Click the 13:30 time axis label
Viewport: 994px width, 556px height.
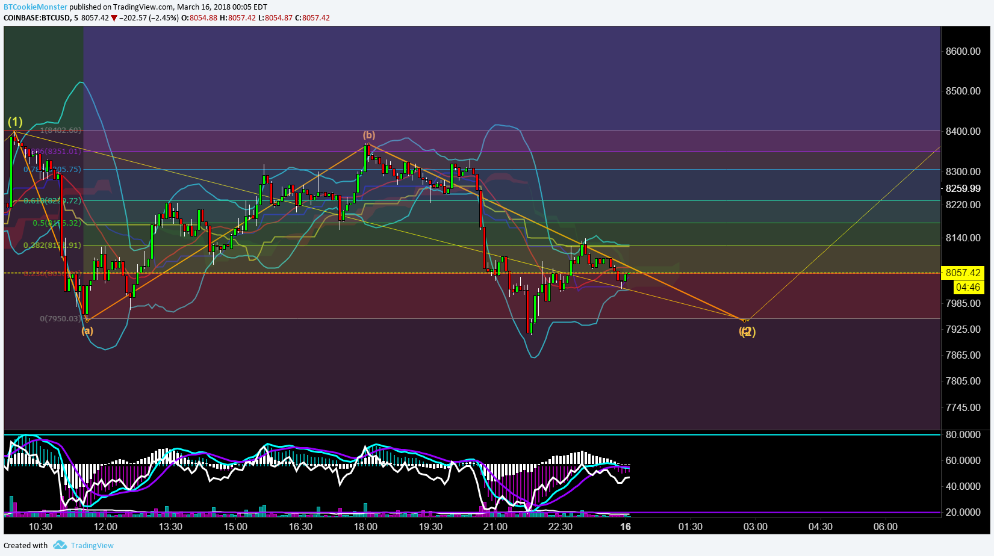(170, 527)
